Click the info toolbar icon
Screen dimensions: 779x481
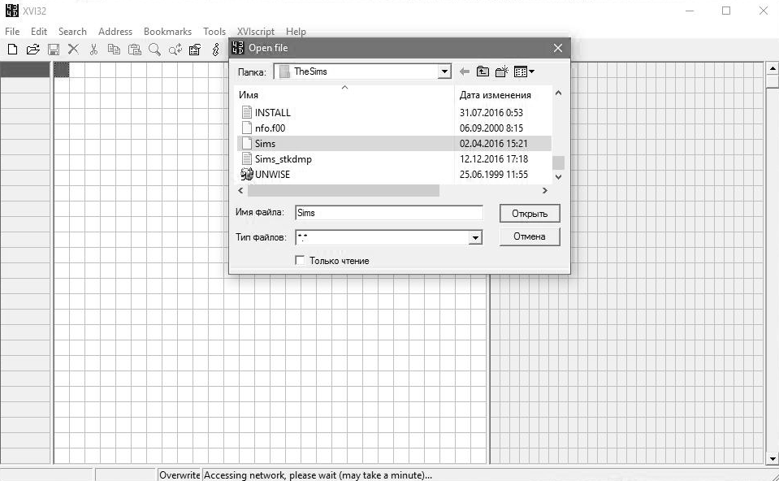215,50
